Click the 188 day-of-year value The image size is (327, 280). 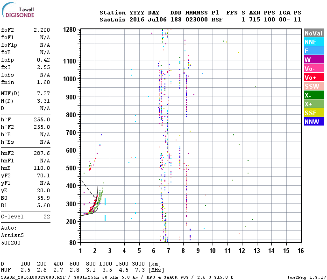176,20
